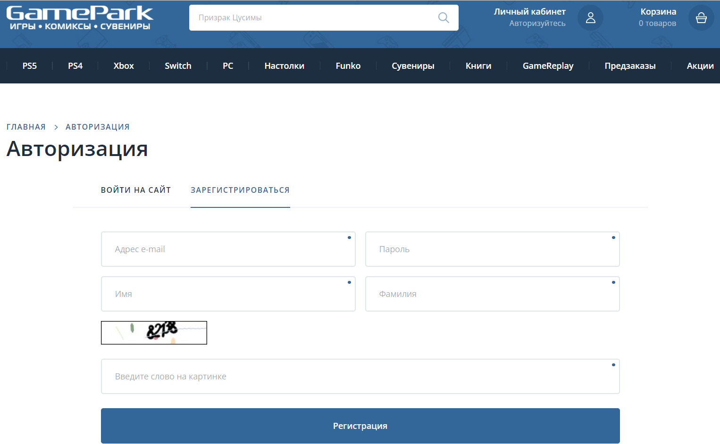Open the "Личный кабинет" link
This screenshot has width=720, height=444.
pyautogui.click(x=529, y=12)
